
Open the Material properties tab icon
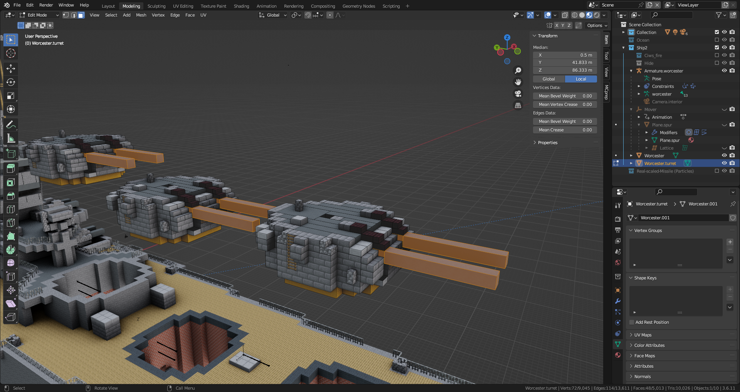tap(618, 355)
